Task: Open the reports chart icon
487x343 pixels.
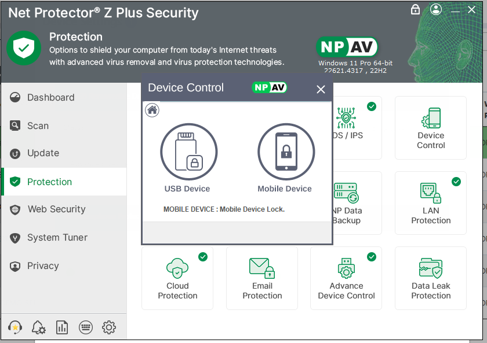Action: coord(62,327)
